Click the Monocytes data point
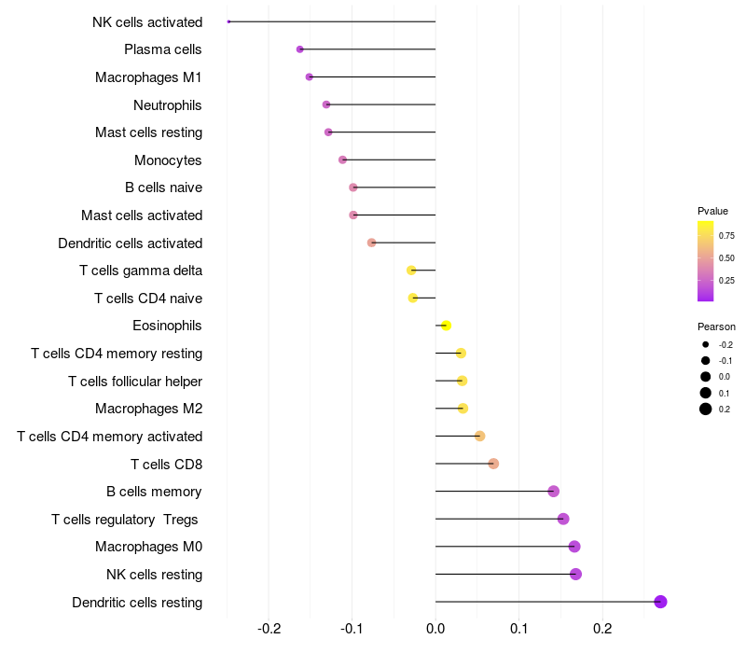746x653 pixels. point(342,160)
